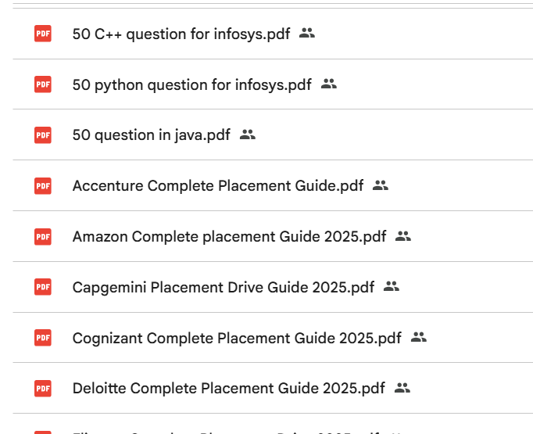Open 50 C++ question for infosys.pdf
The width and height of the screenshot is (533, 434).
point(181,34)
